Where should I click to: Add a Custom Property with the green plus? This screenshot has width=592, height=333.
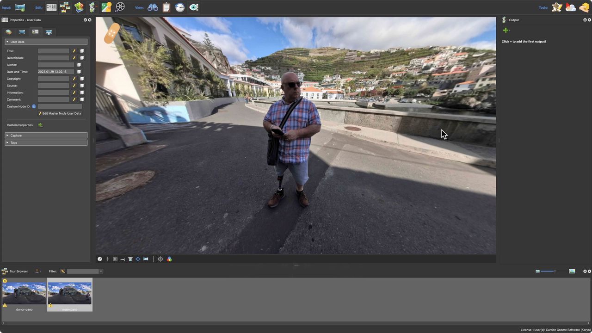click(x=40, y=125)
